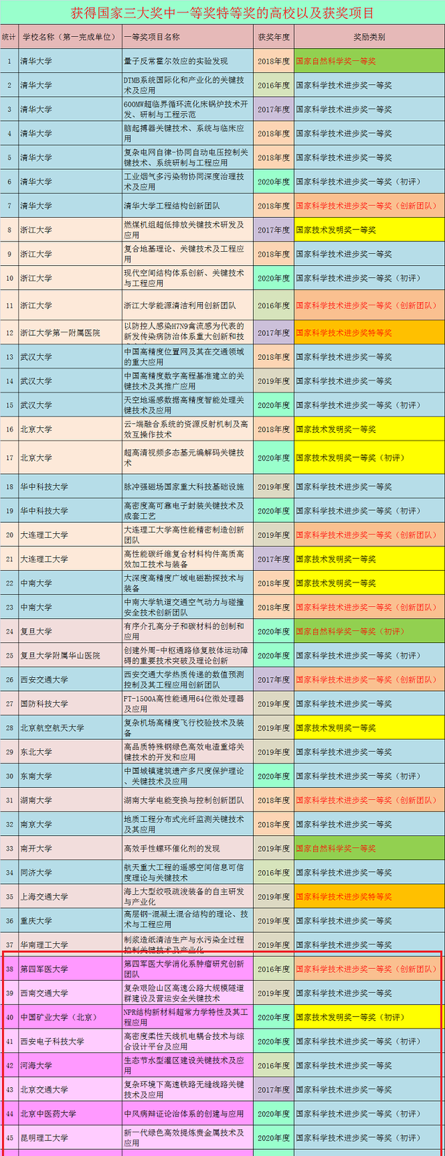The height and width of the screenshot is (1156, 445).
Task: Click the school cell 西安电子科技大学
Action: 70,1041
